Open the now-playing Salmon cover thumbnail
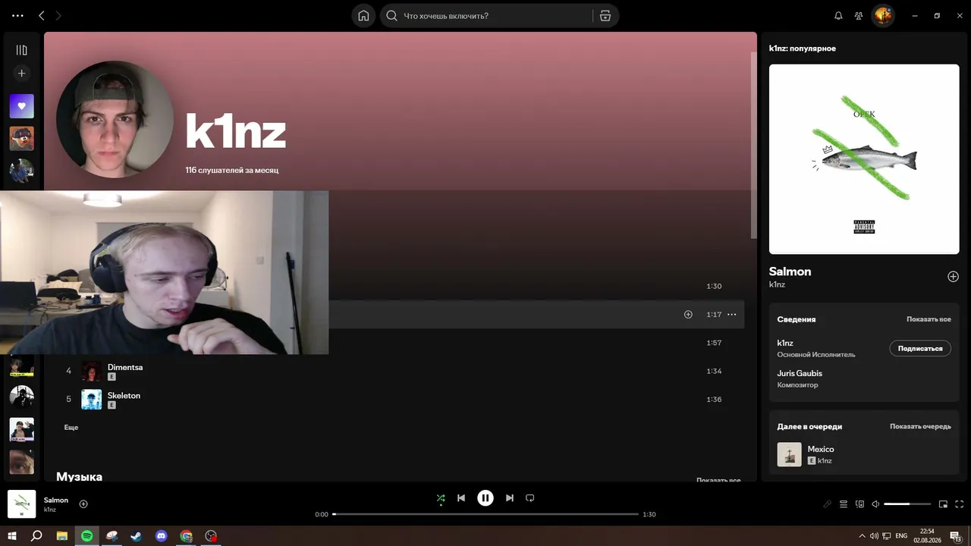Viewport: 971px width, 546px height. [x=21, y=504]
